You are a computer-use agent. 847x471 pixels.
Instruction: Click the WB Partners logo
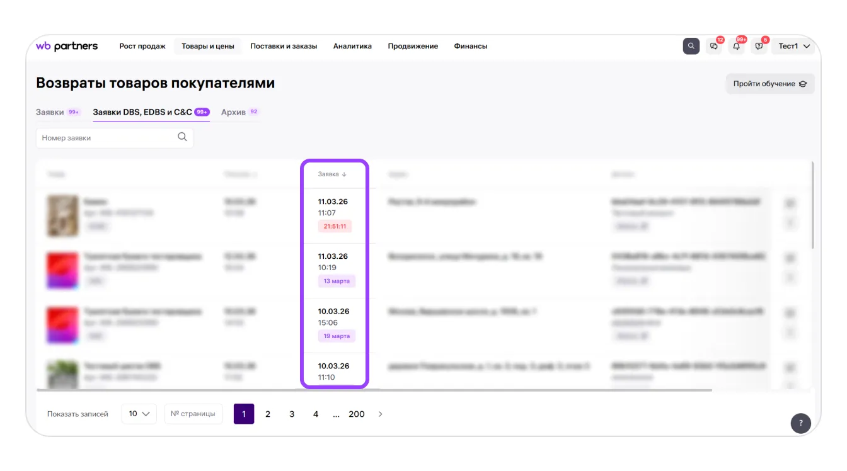67,46
